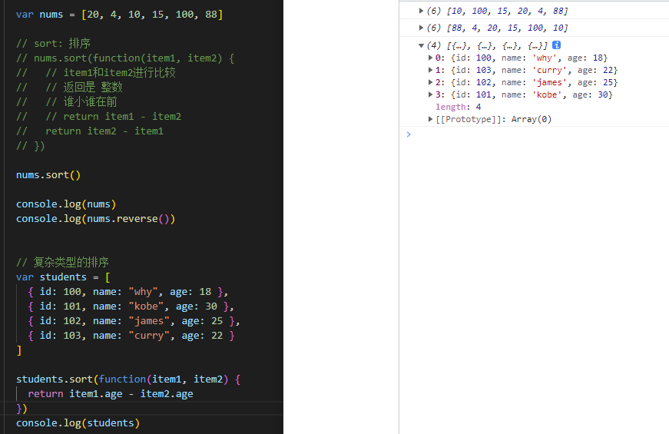Click the 'console.log(nums)' line
The image size is (669, 434).
point(66,204)
